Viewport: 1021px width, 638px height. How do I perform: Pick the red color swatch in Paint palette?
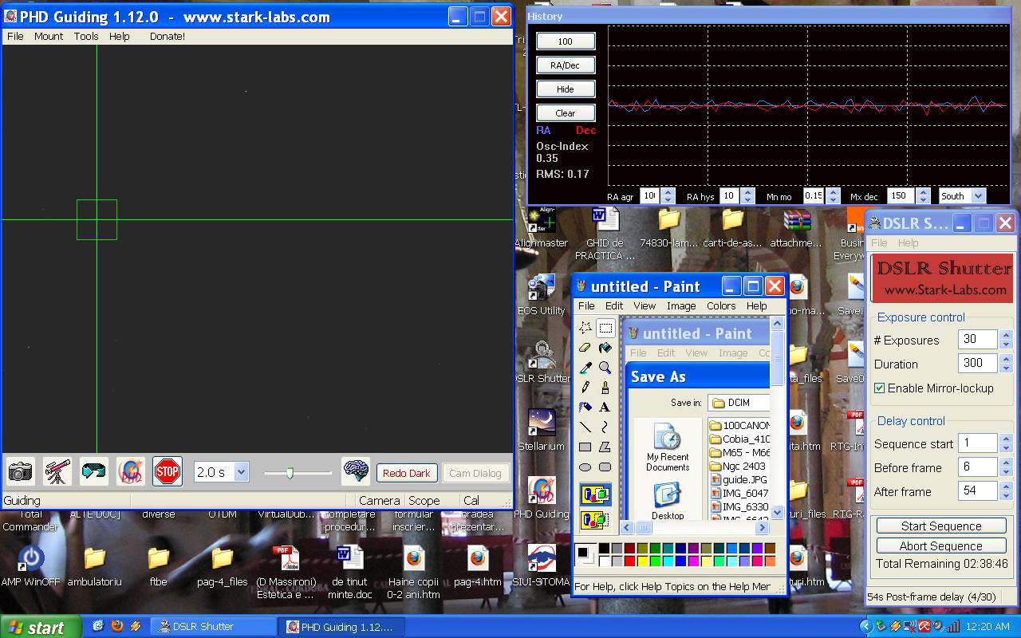pos(629,561)
